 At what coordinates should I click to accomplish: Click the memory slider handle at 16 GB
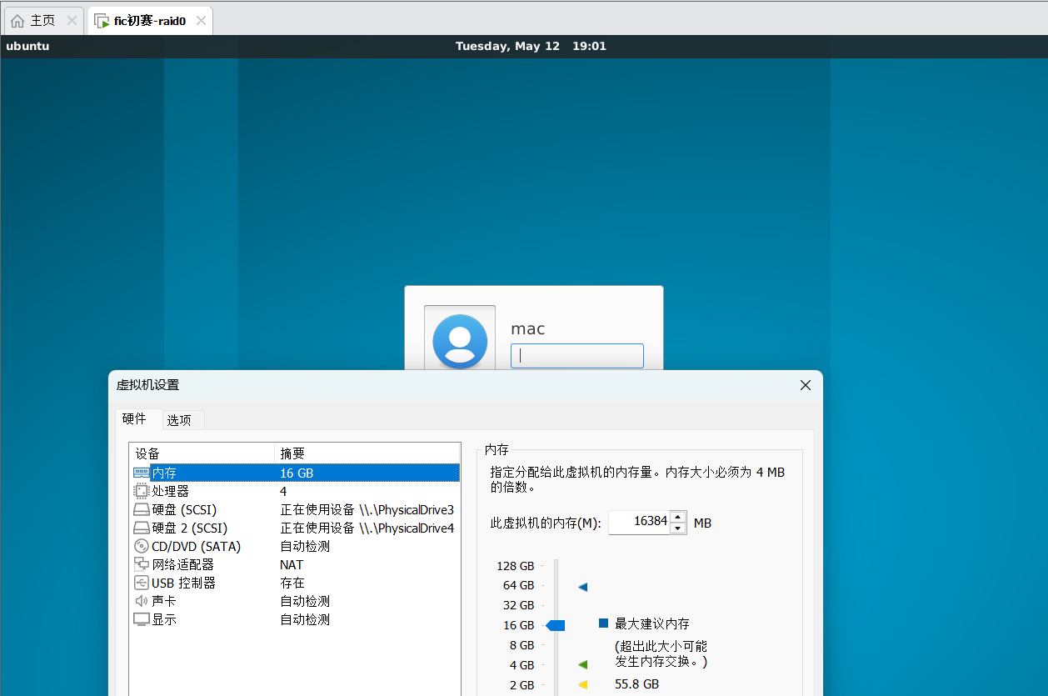tap(556, 625)
